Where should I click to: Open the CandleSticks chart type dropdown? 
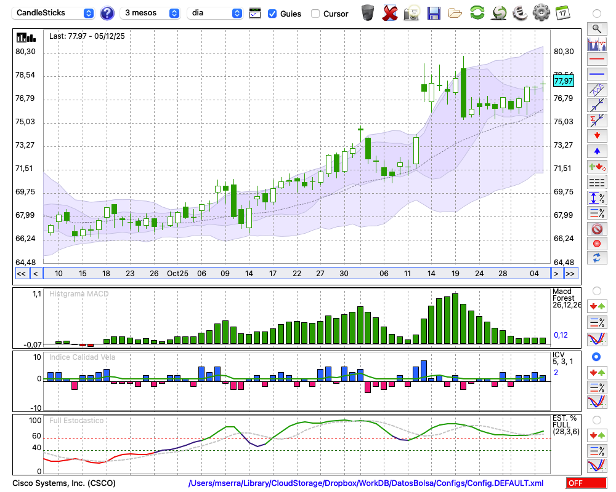[x=54, y=13]
